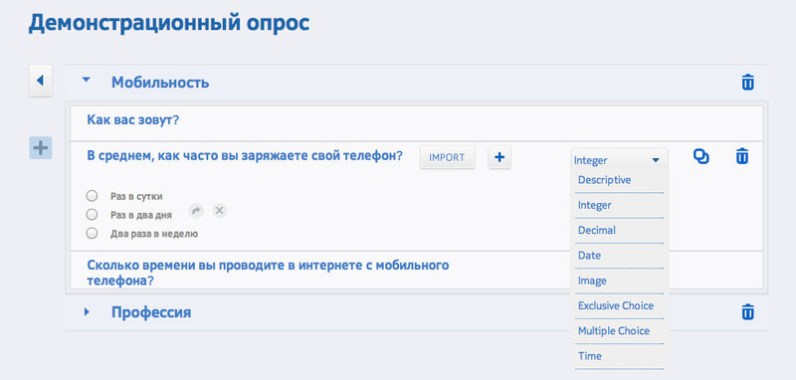796x380 pixels.
Task: Remove the 'Раз в два дня' option
Action: coord(219,211)
